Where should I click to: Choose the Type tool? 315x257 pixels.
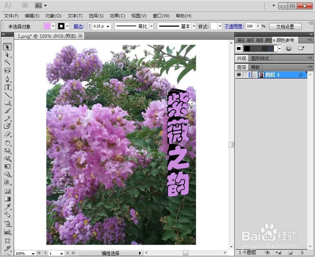tap(7, 87)
